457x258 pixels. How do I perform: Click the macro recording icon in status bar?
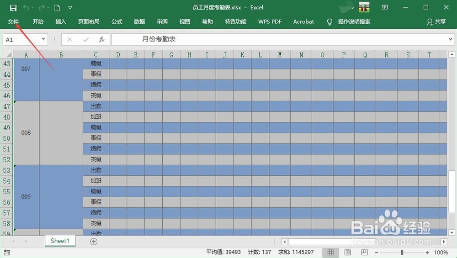point(7,253)
